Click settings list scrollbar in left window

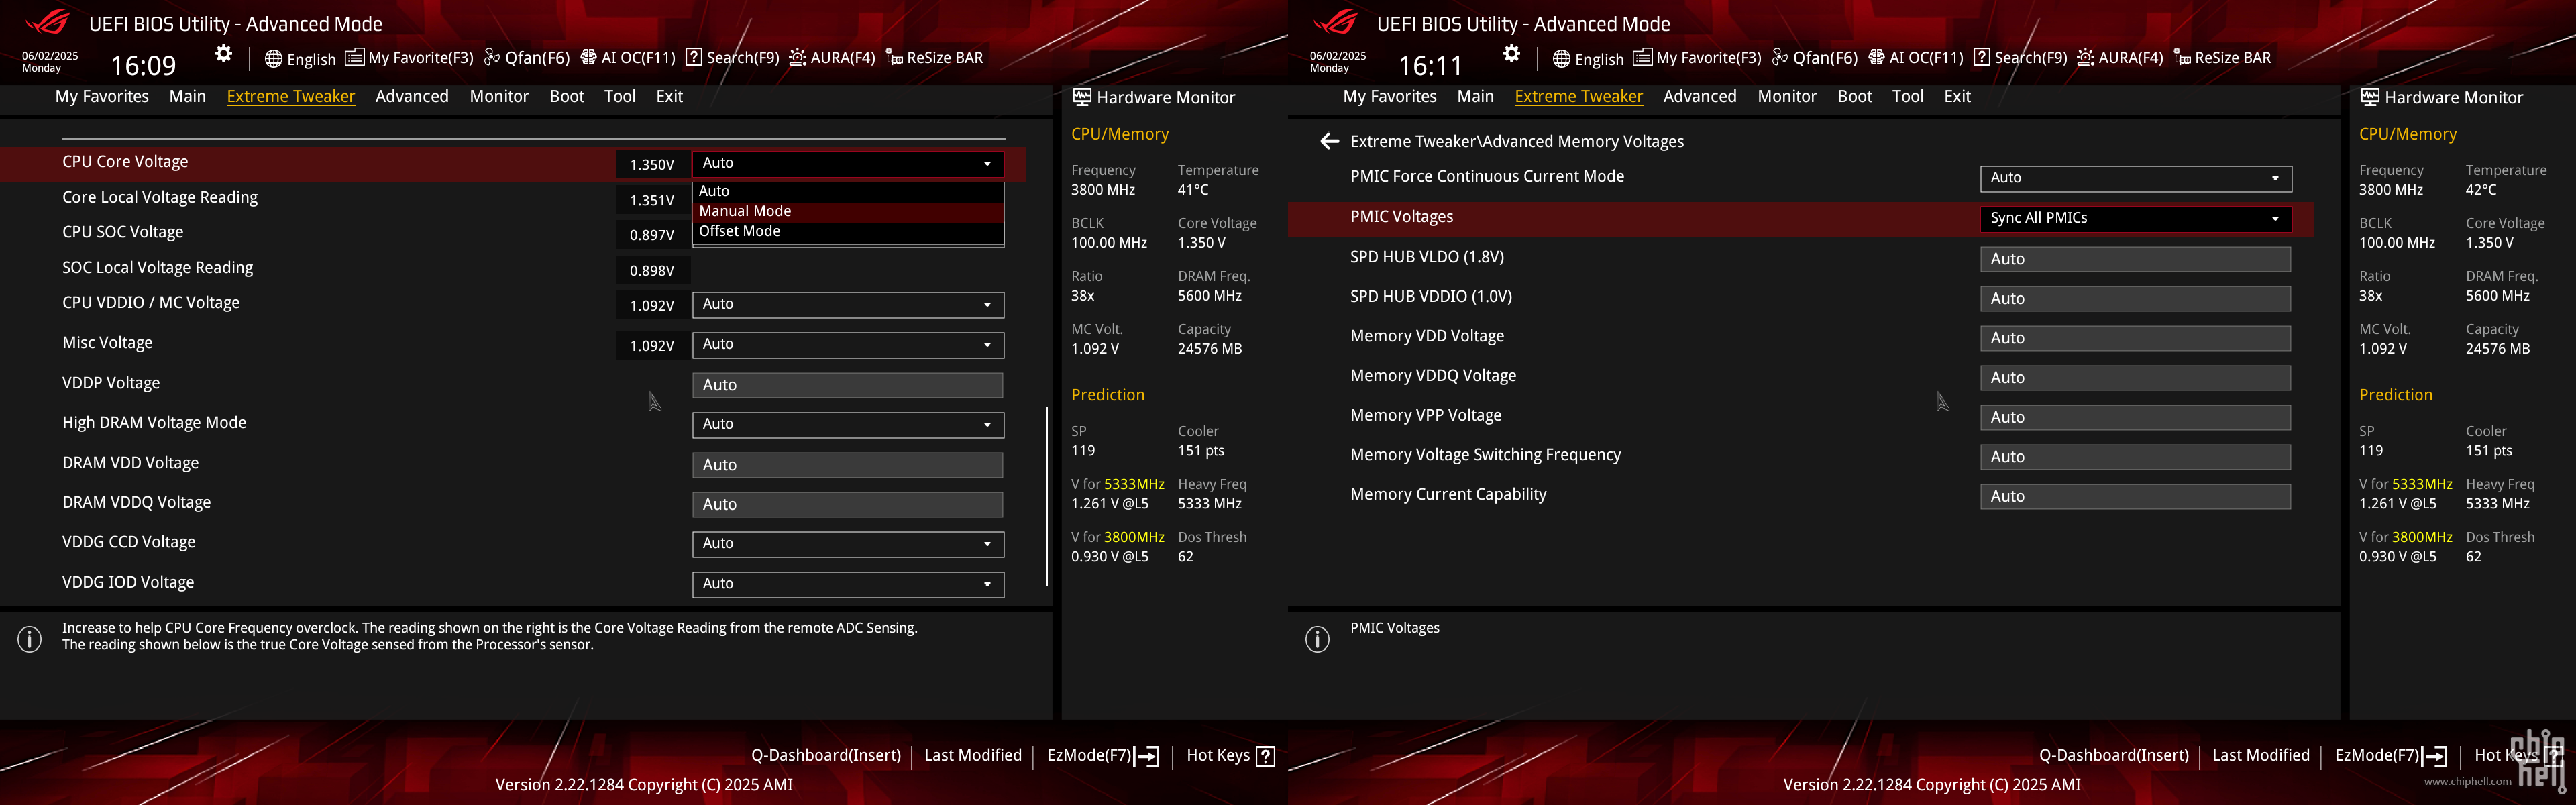tap(1047, 496)
